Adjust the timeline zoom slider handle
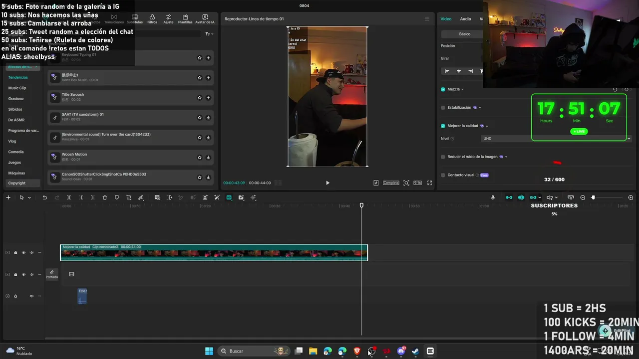The height and width of the screenshot is (359, 639). tap(593, 197)
